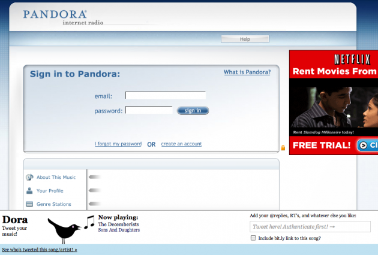Expand the Genre Stations arrow
The width and height of the screenshot is (378, 255).
(x=95, y=204)
